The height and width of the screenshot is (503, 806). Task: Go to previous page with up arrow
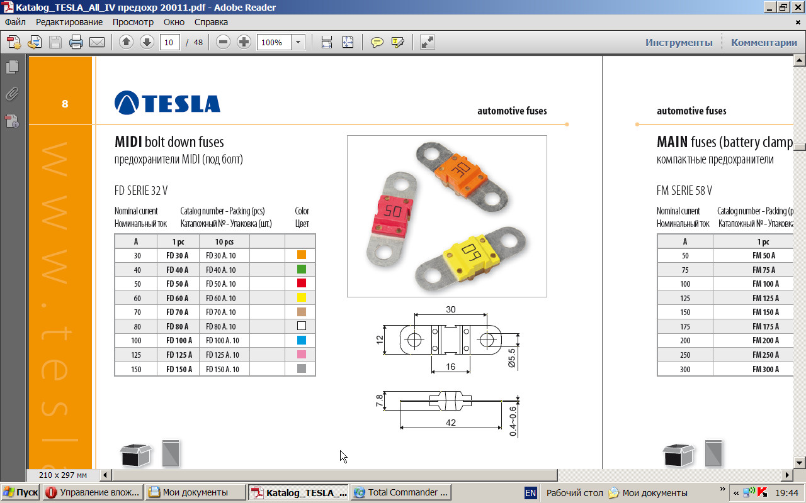126,43
